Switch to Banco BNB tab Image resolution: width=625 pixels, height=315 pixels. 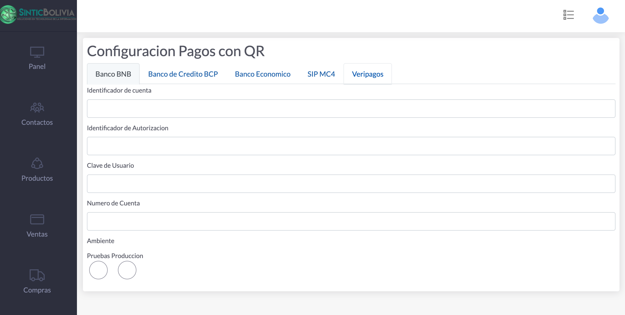(113, 74)
